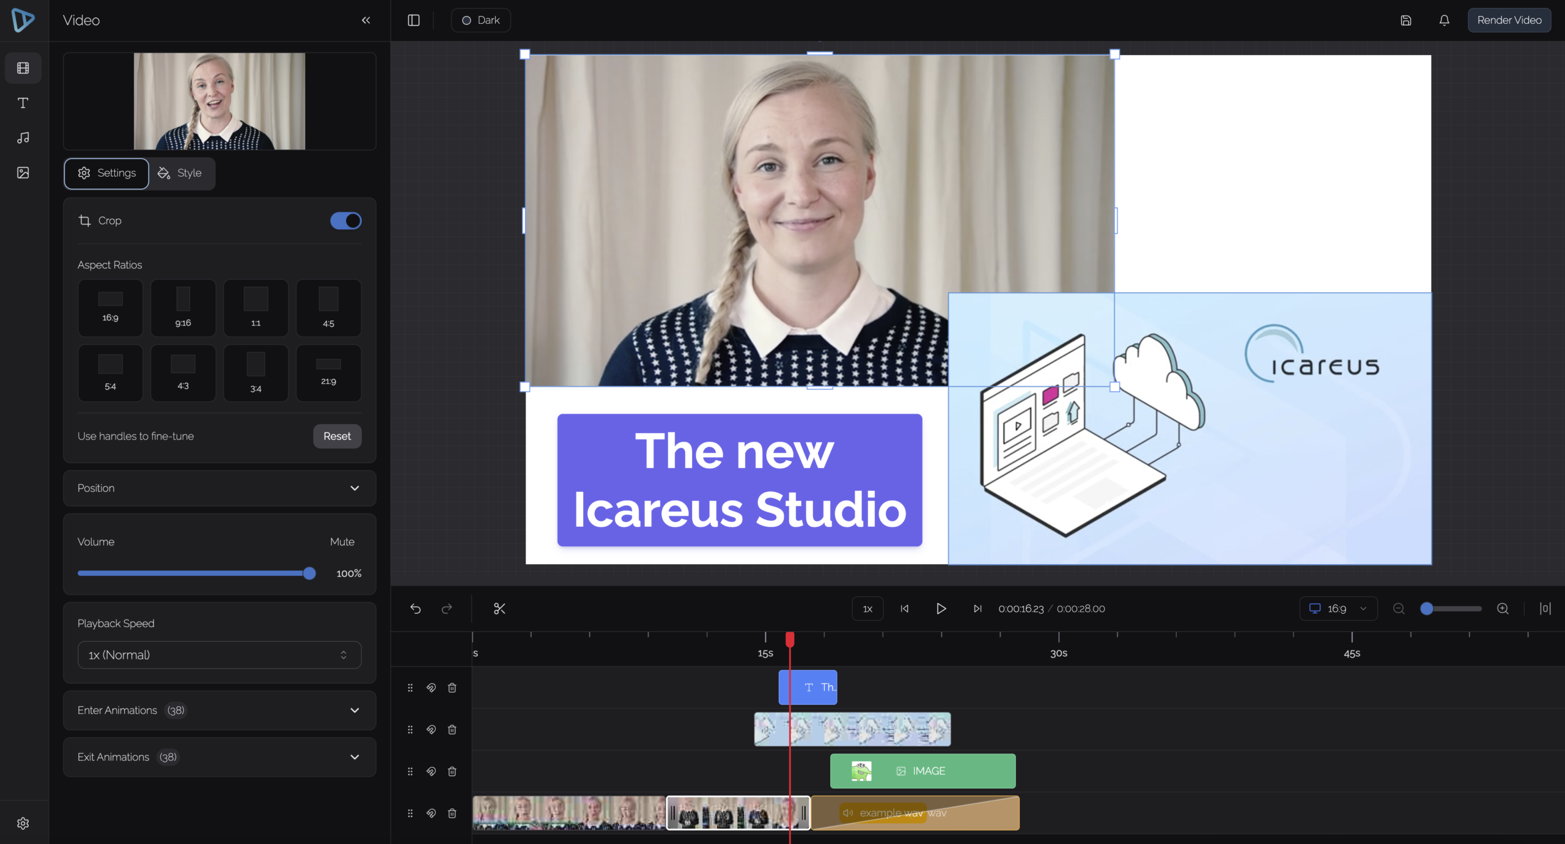
Task: Reset the crop settings
Action: [x=337, y=436]
